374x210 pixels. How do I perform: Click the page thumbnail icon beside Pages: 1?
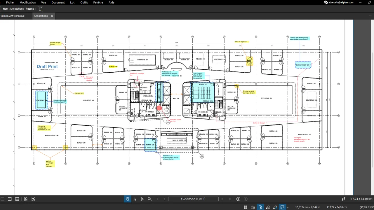tap(40, 9)
